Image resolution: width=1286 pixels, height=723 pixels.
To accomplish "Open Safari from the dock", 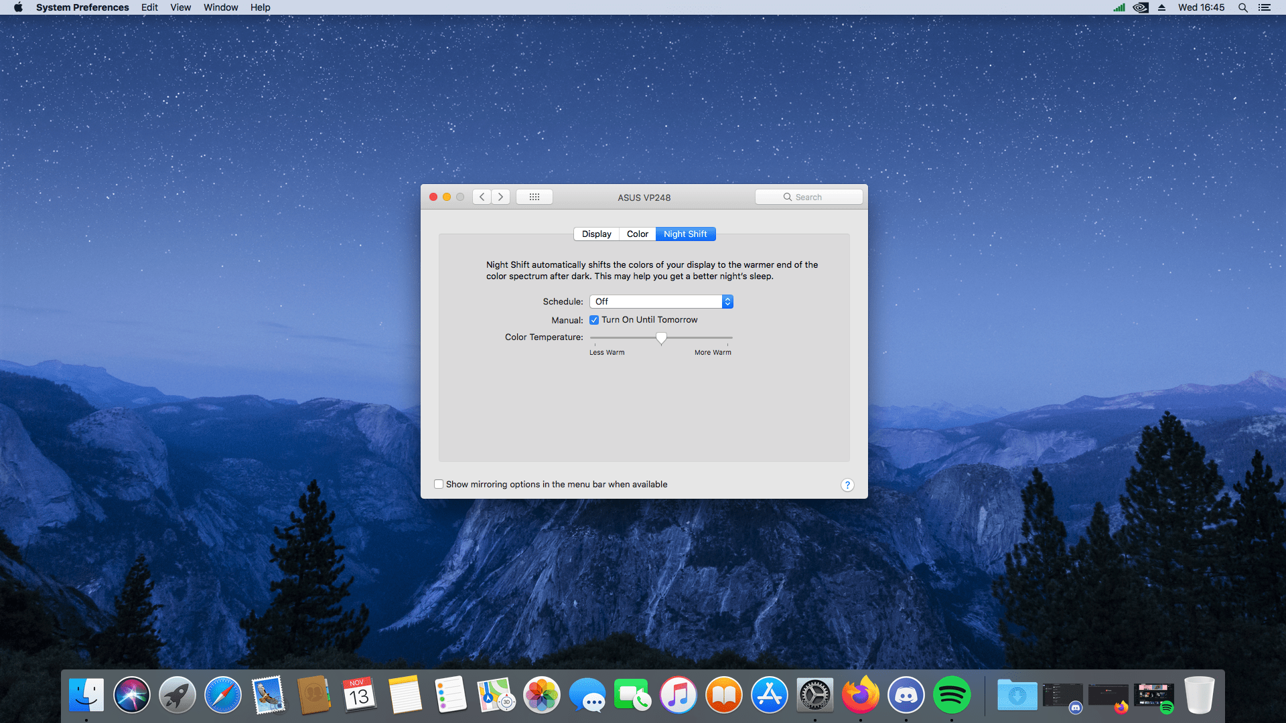I will pyautogui.click(x=222, y=695).
